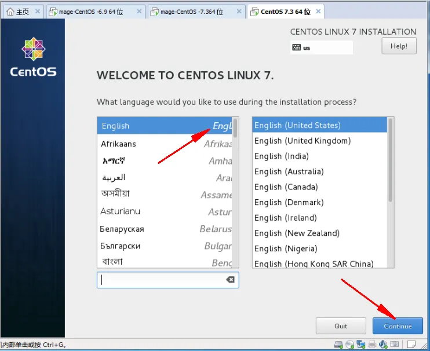The height and width of the screenshot is (351, 430).
Task: Choose English (Canada) locale
Action: coord(320,187)
